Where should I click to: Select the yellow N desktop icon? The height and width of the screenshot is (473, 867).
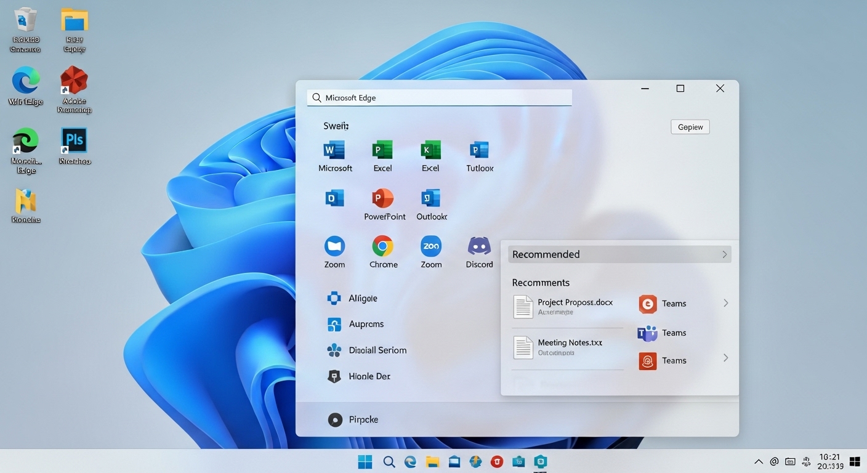click(25, 206)
